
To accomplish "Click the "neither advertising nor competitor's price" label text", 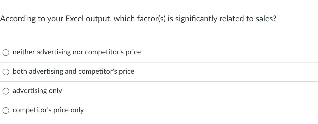I will (x=77, y=52).
